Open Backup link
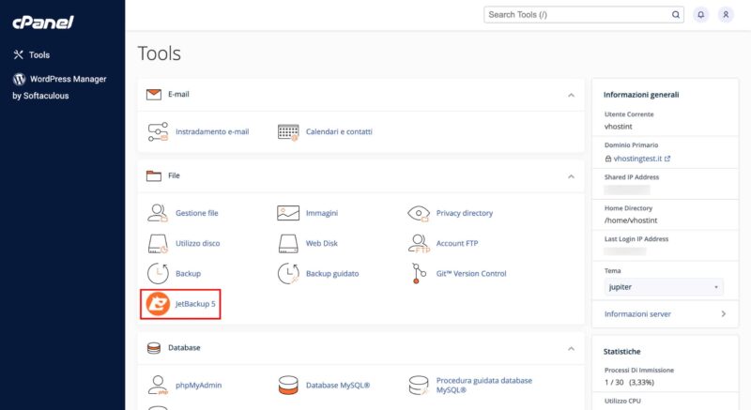 (189, 274)
